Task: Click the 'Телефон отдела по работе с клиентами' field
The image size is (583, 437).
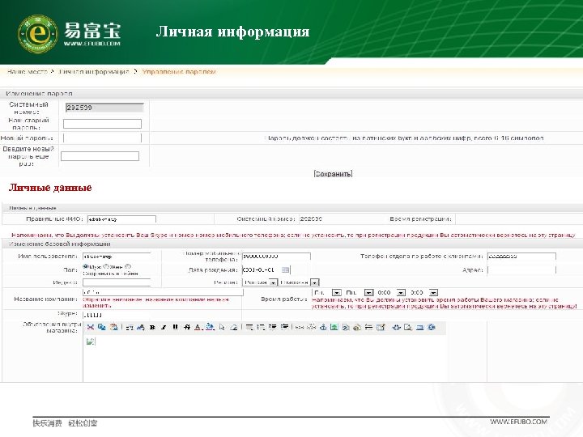Action: click(x=521, y=257)
